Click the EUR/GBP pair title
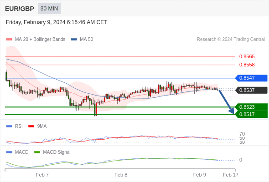 pos(20,9)
